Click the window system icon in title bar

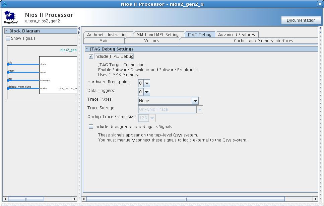pos(4,4)
